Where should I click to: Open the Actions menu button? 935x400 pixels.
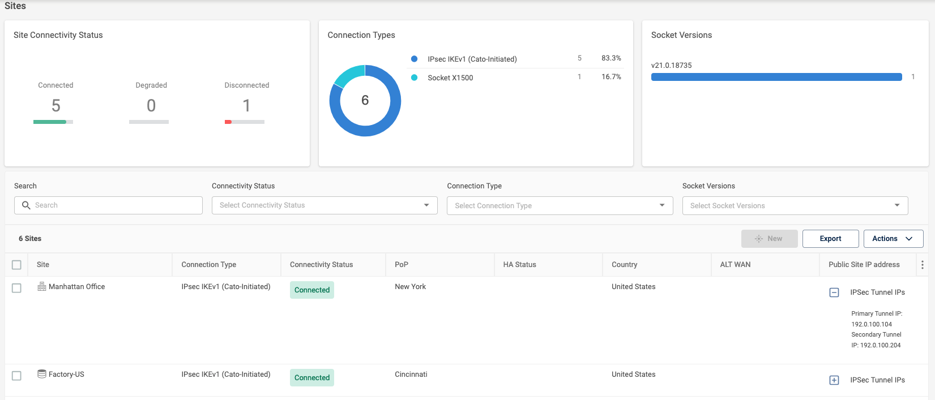click(893, 239)
